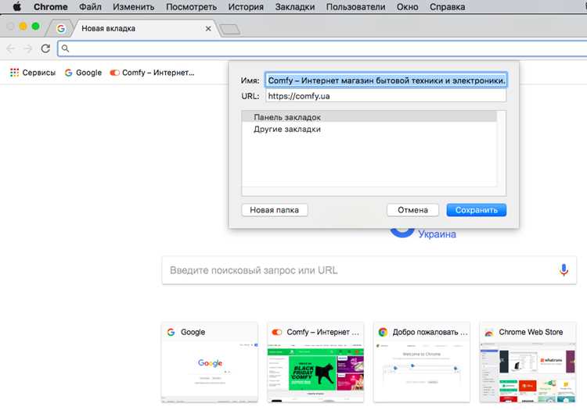Screen dimensions: 587x410
Task: Click the Новая папка button
Action: [275, 210]
